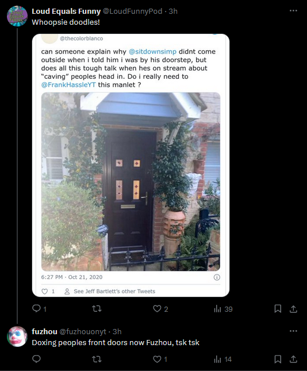The height and width of the screenshot is (371, 307).
Task: Open more options for fuzhou's reply
Action: pyautogui.click(x=293, y=331)
